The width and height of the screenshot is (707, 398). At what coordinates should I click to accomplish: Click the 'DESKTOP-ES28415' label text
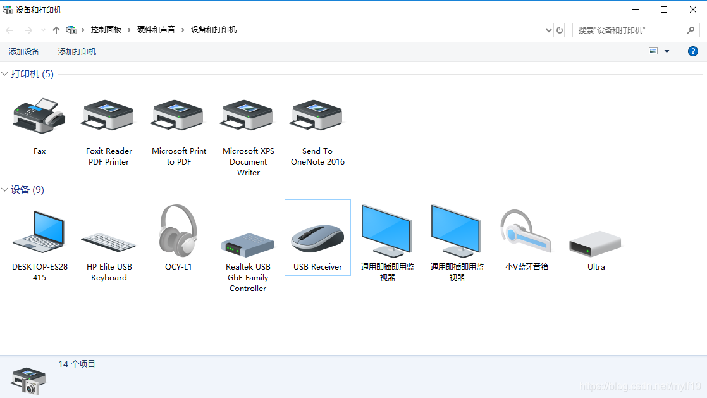click(x=40, y=272)
